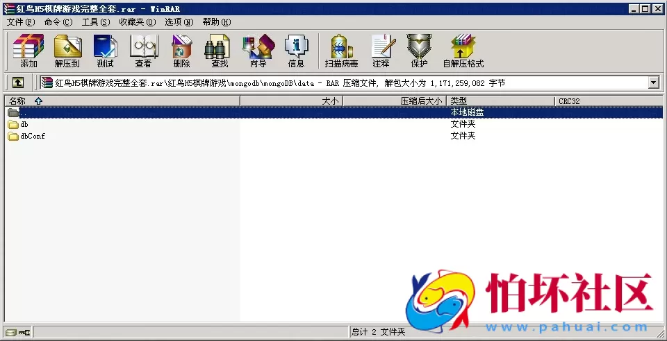This screenshot has height=341, width=667.
Task: Sort by CRC32 column header
Action: coord(609,101)
